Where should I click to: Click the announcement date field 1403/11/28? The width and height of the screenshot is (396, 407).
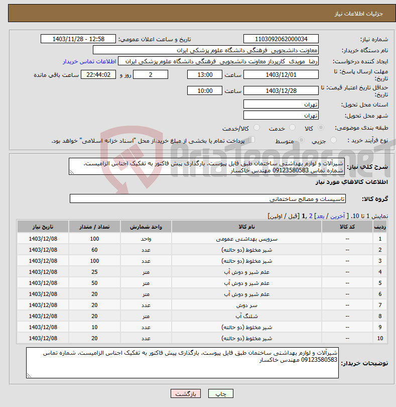78,39
